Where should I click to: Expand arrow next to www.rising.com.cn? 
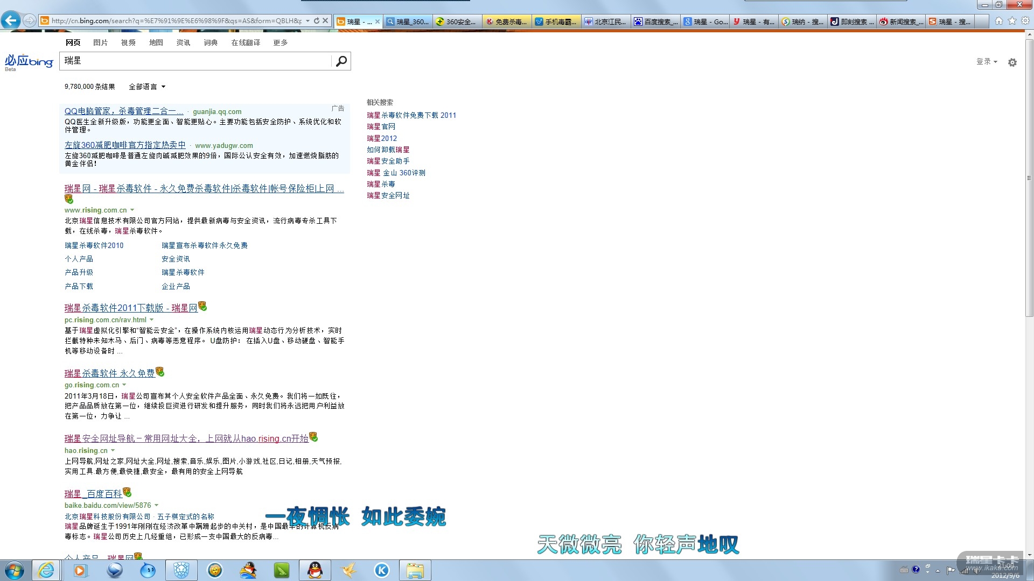tap(132, 210)
